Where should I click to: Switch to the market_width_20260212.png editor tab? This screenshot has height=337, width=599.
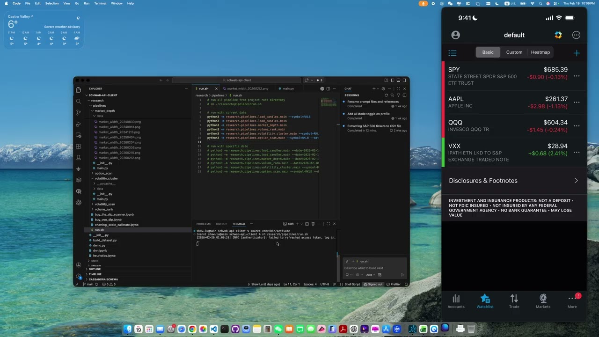247,88
